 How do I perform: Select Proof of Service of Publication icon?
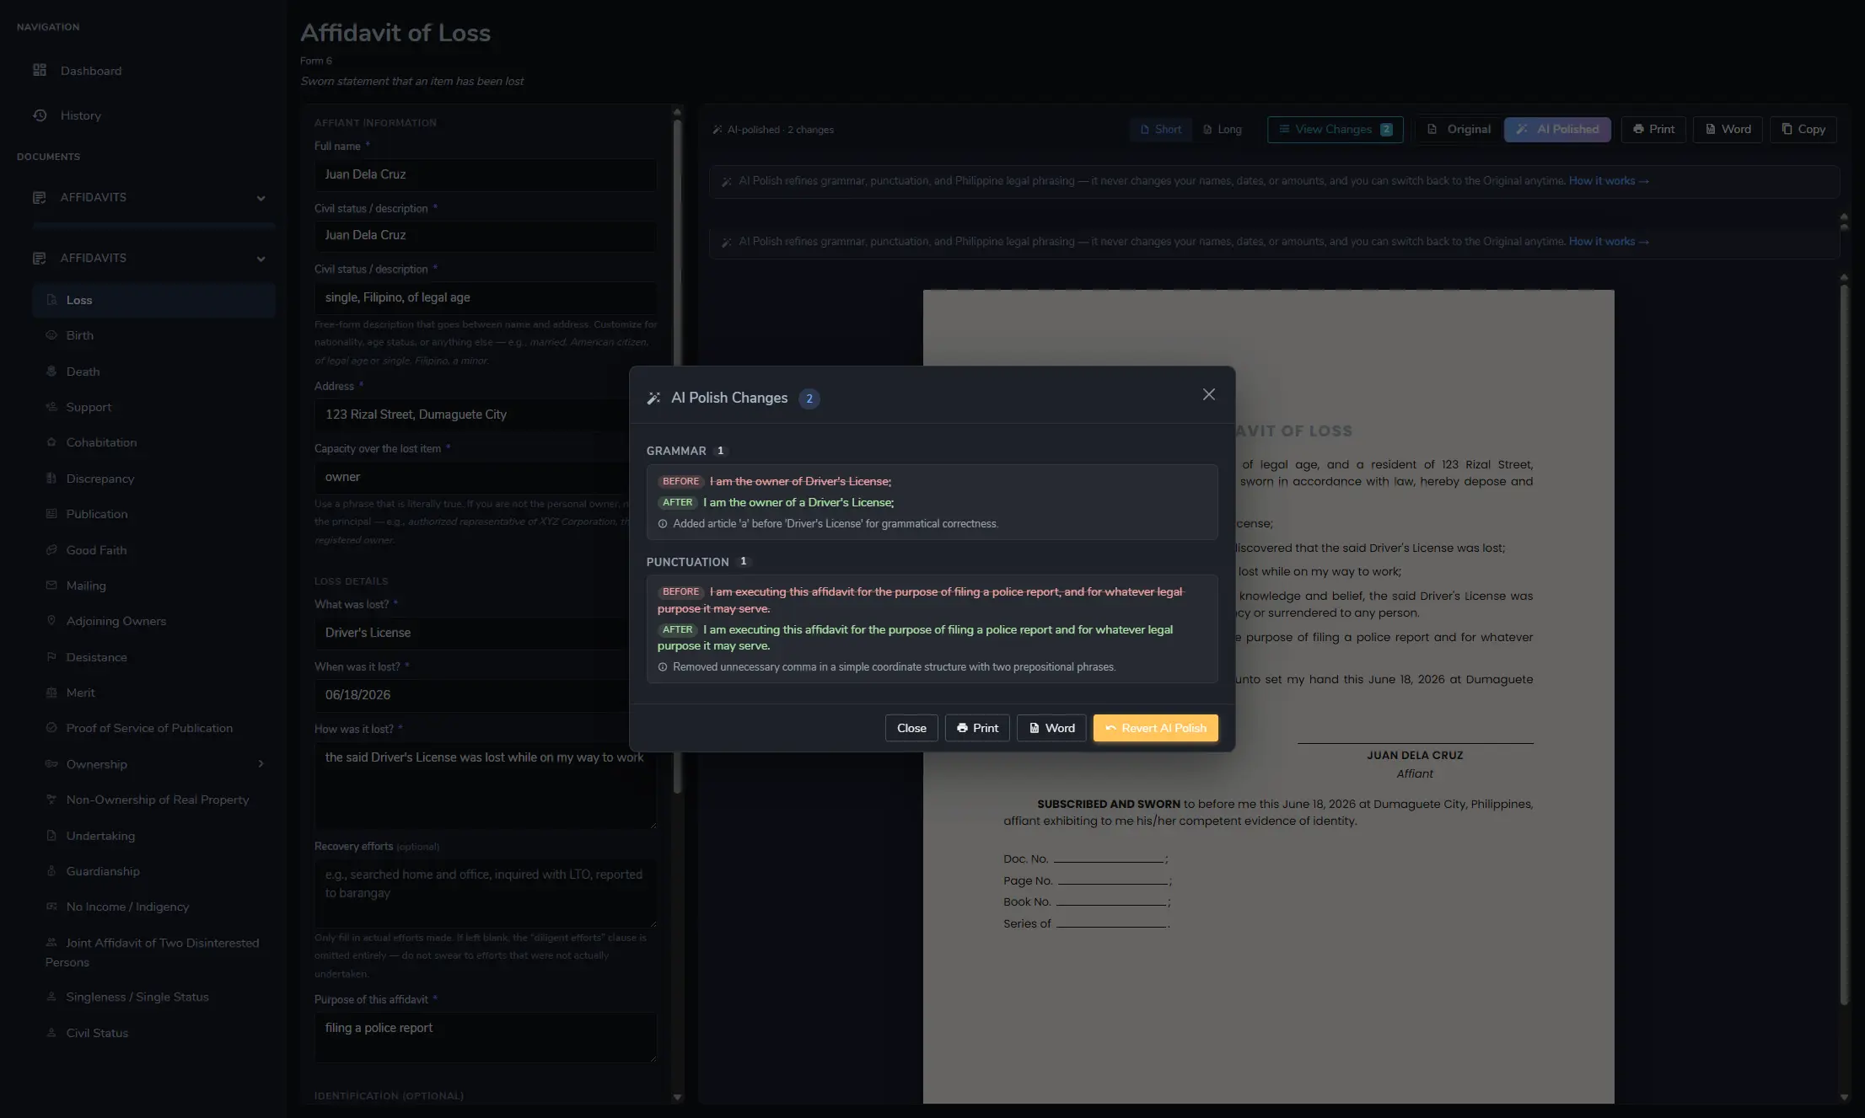51,728
